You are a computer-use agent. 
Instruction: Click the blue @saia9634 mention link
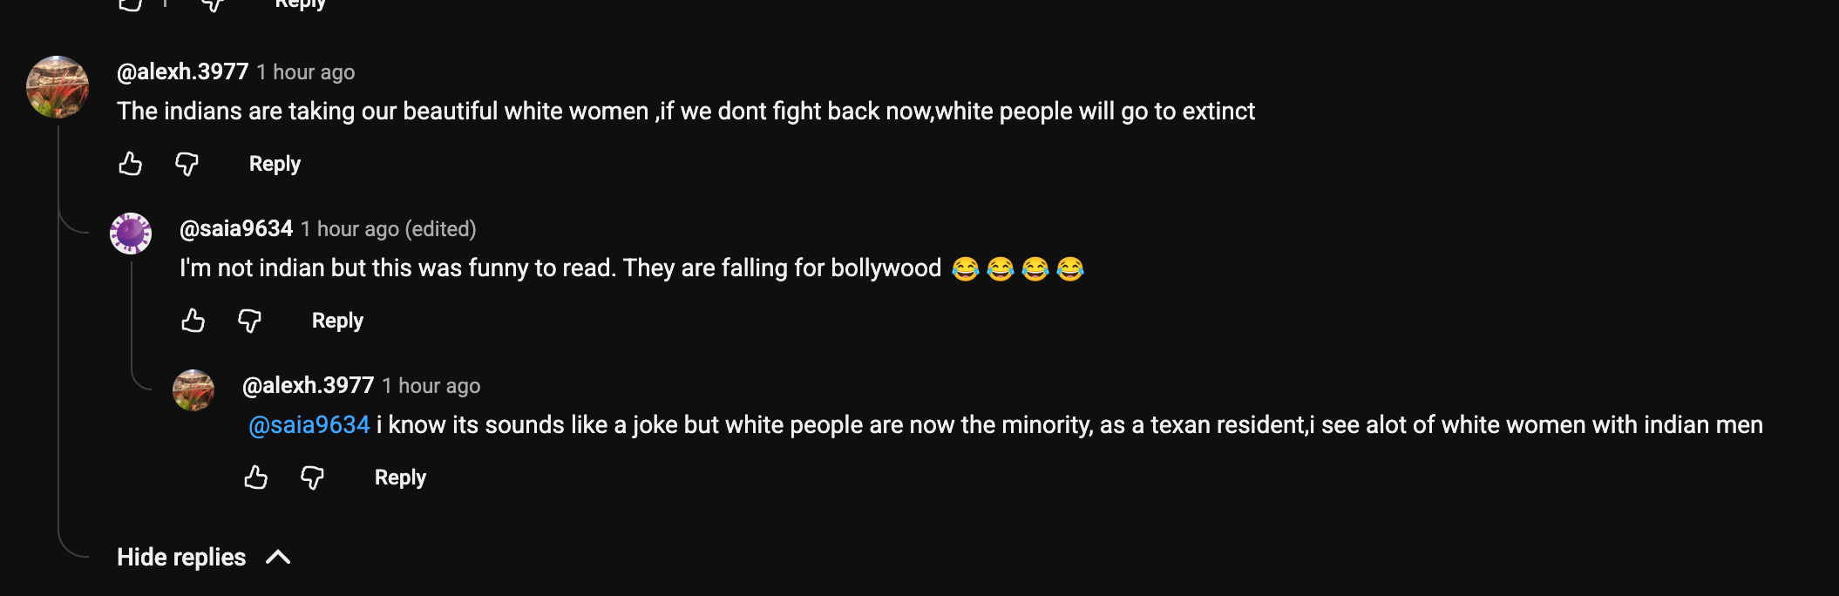click(309, 425)
